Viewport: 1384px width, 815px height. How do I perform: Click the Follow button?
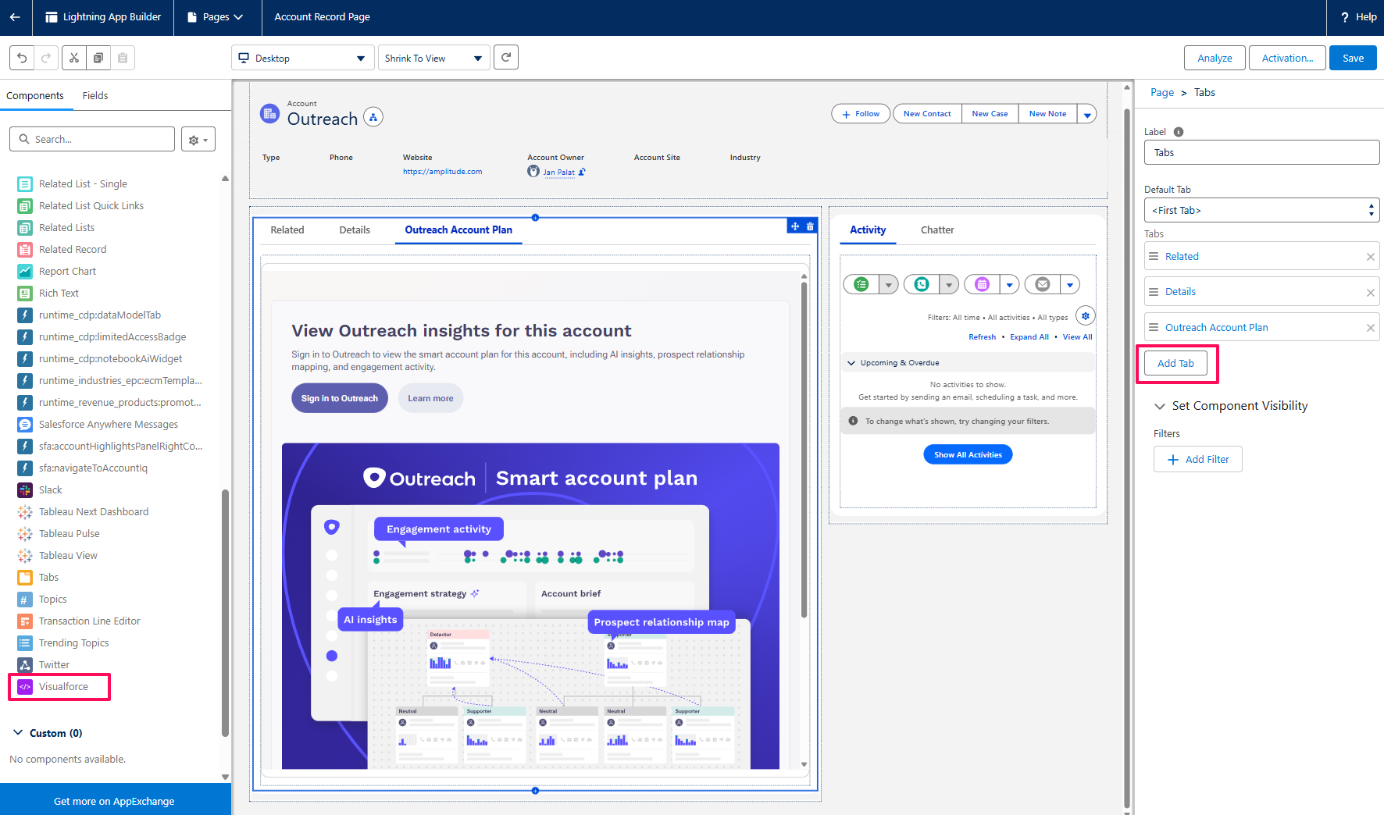point(861,114)
